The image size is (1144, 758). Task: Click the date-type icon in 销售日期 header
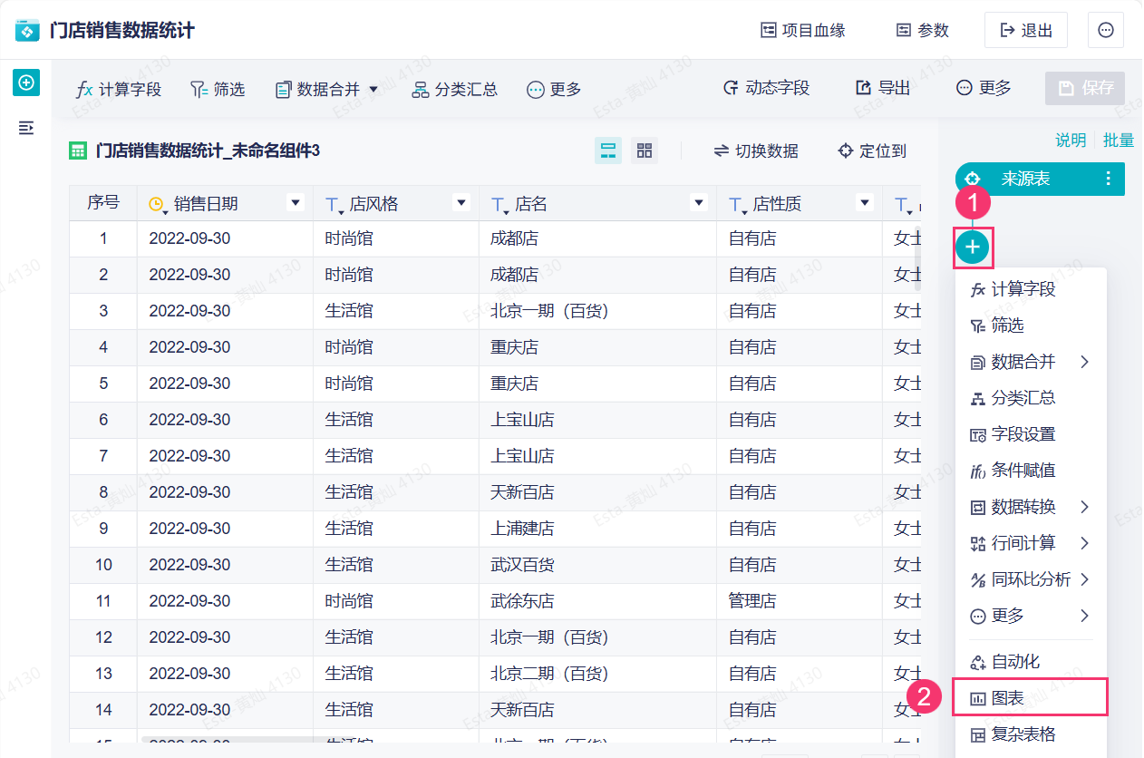(158, 205)
